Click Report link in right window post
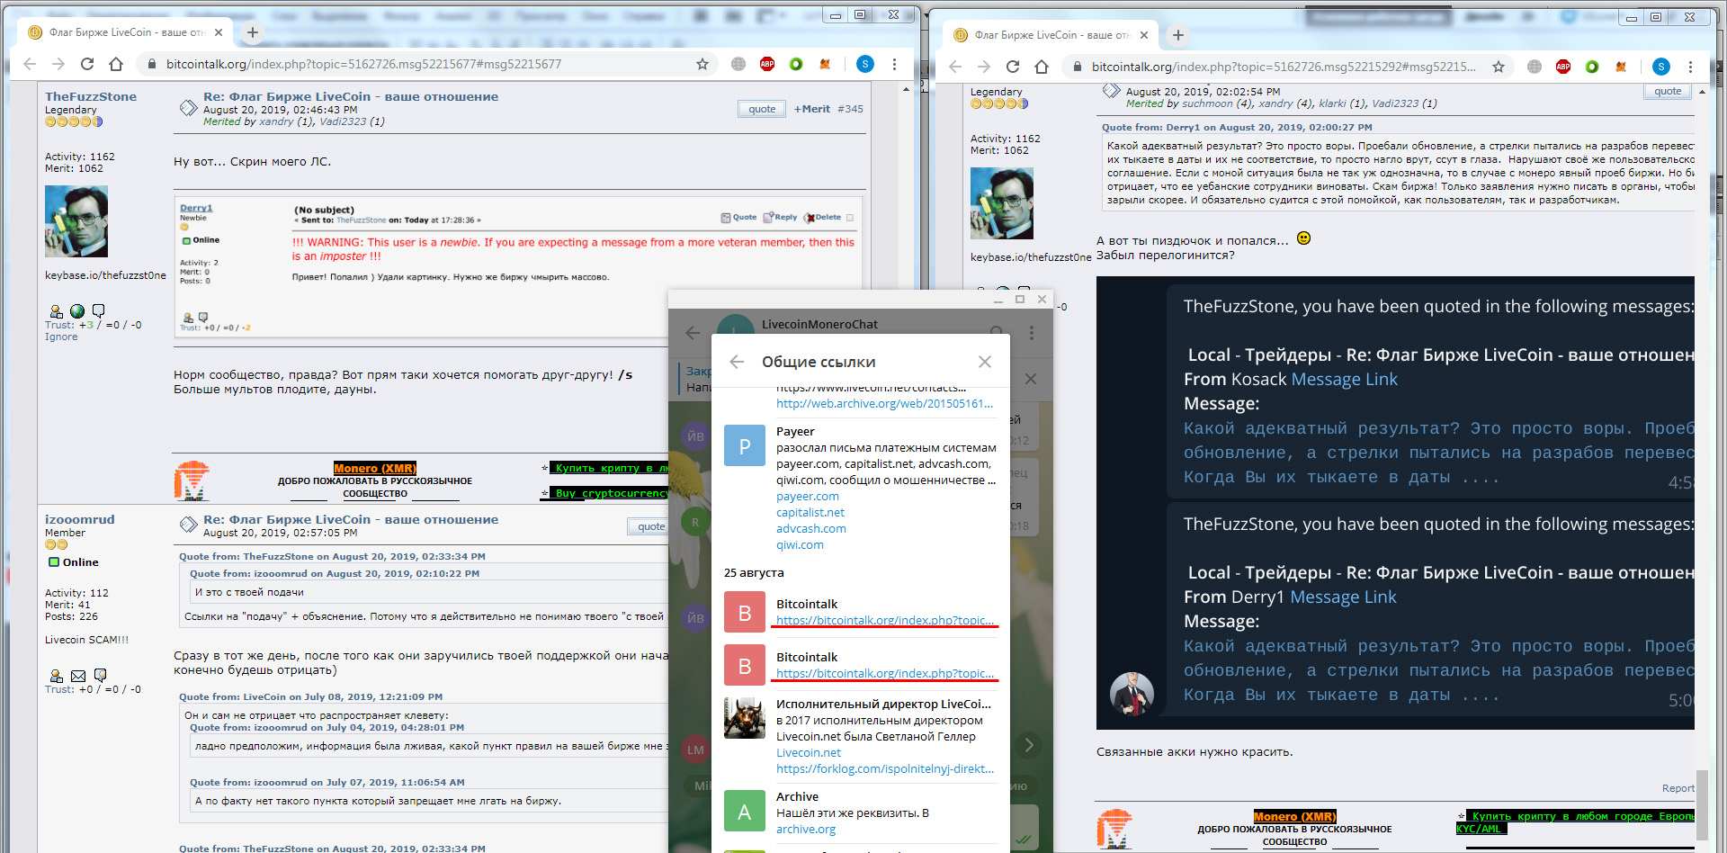The height and width of the screenshot is (853, 1727). coord(1678,788)
